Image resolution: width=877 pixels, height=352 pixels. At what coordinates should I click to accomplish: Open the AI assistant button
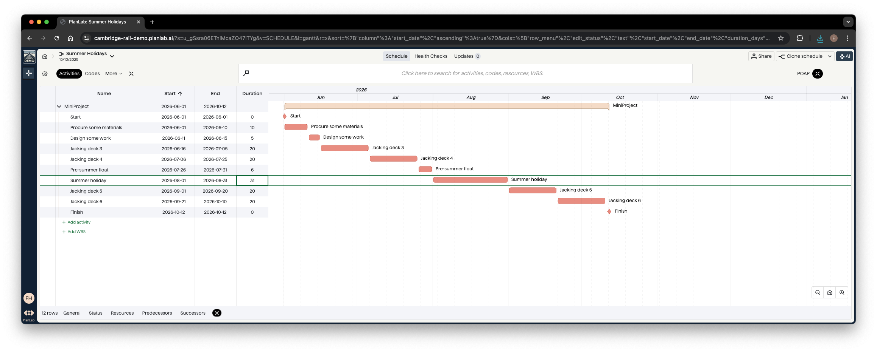click(x=844, y=56)
